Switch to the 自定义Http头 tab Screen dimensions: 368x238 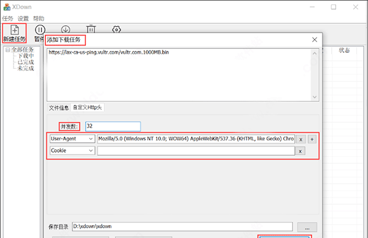(87, 107)
